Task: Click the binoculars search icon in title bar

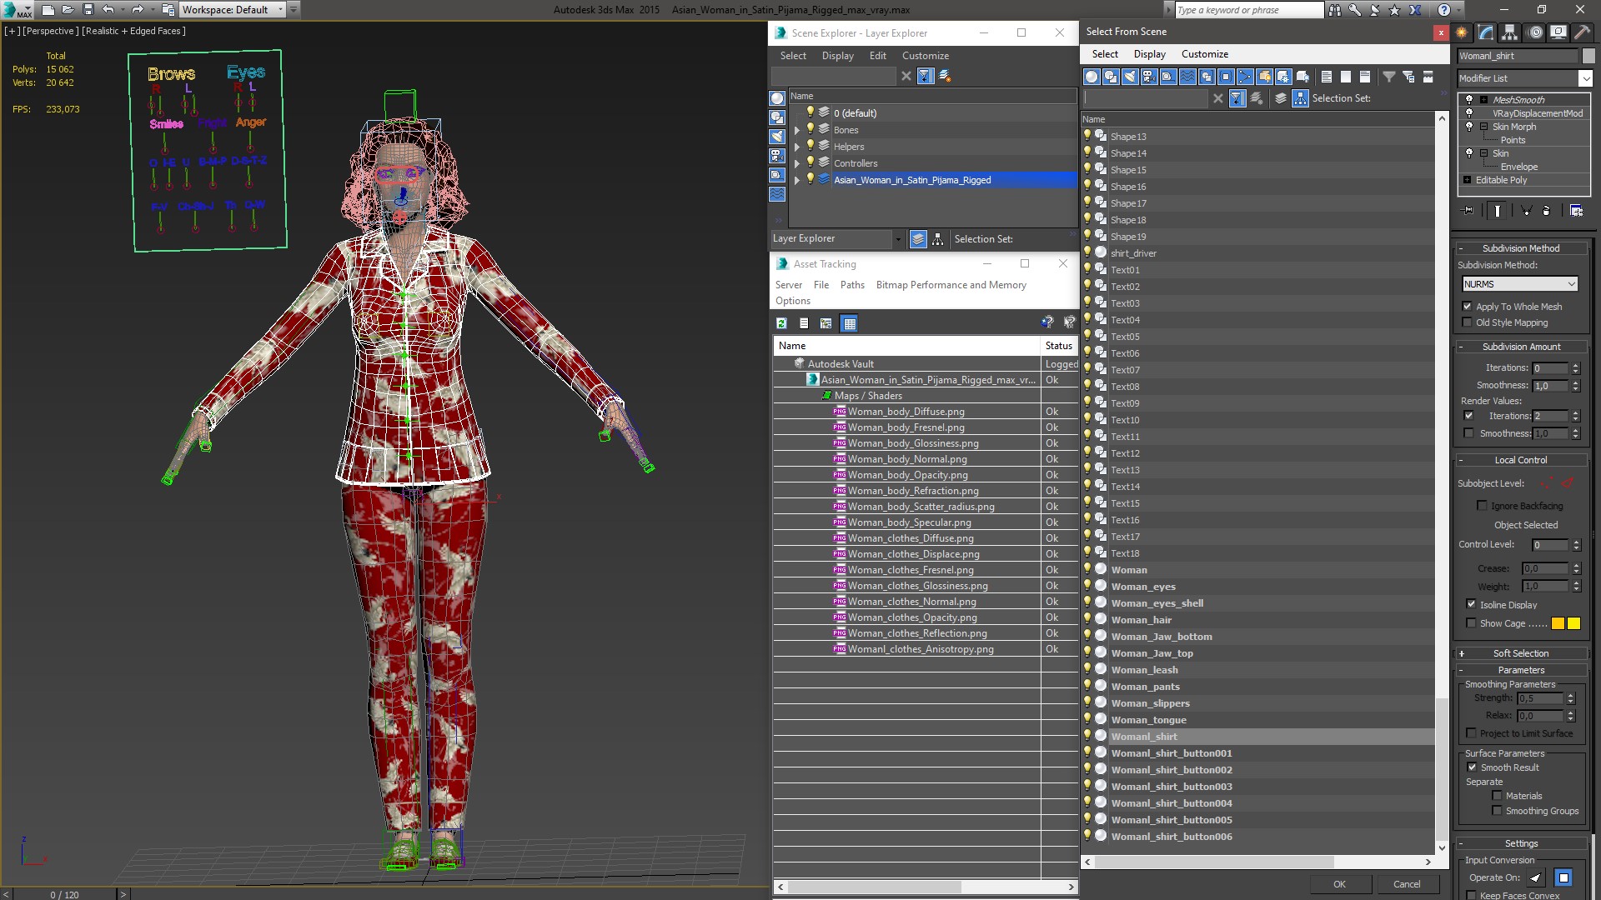Action: coord(1335,10)
